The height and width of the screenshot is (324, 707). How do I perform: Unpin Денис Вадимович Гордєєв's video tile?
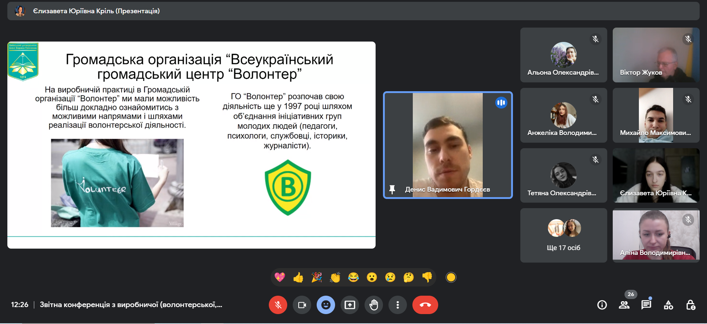[x=392, y=189]
